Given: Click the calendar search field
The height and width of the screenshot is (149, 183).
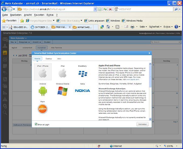Looking at the screenshot, I should point(165,42).
